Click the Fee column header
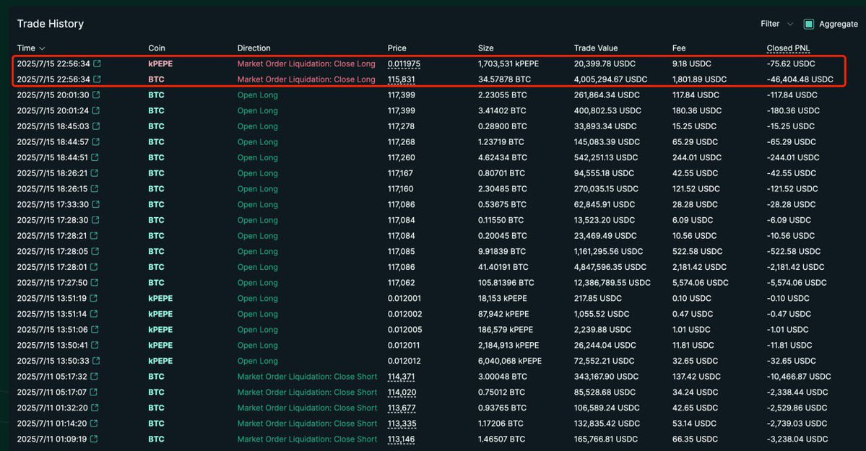This screenshot has width=866, height=451. point(679,48)
